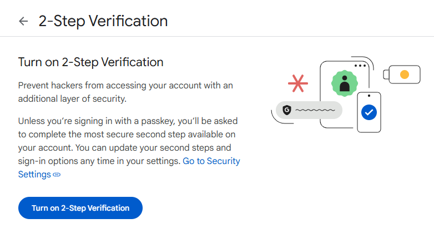Click the phrase 'additional layer of security'
This screenshot has width=434, height=248.
[x=72, y=99]
